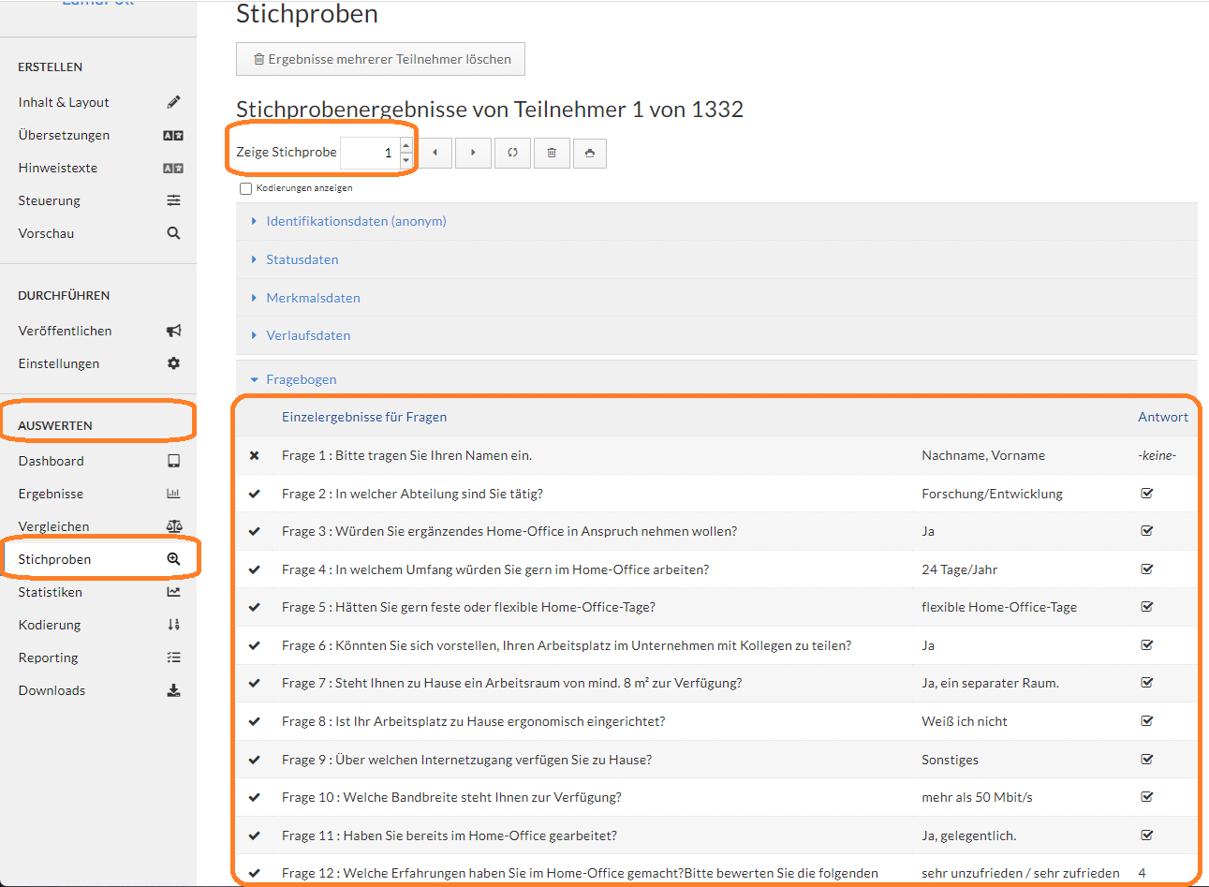Advance to next sample with right arrow
Image resolution: width=1209 pixels, height=887 pixels.
click(x=473, y=153)
